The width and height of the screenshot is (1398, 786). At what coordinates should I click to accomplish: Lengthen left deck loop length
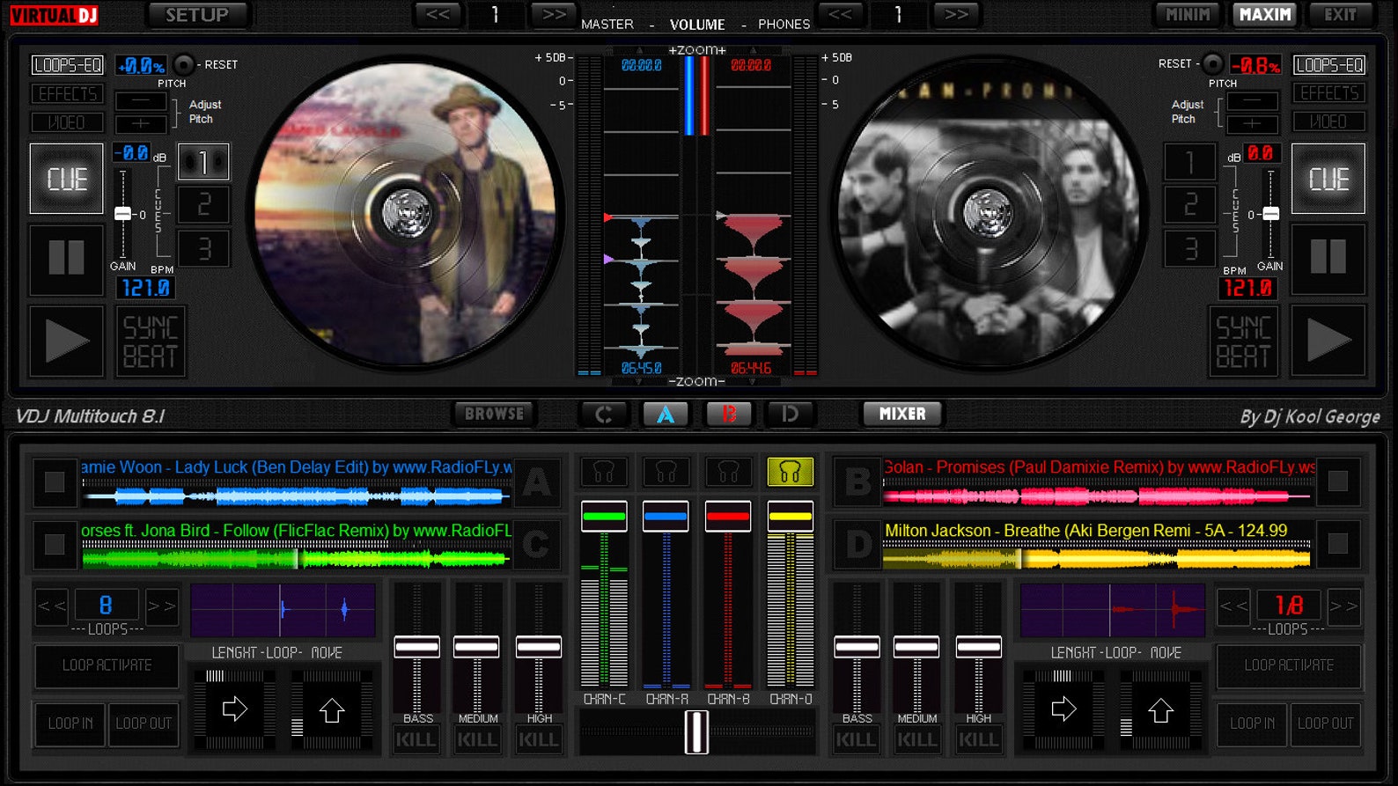162,606
